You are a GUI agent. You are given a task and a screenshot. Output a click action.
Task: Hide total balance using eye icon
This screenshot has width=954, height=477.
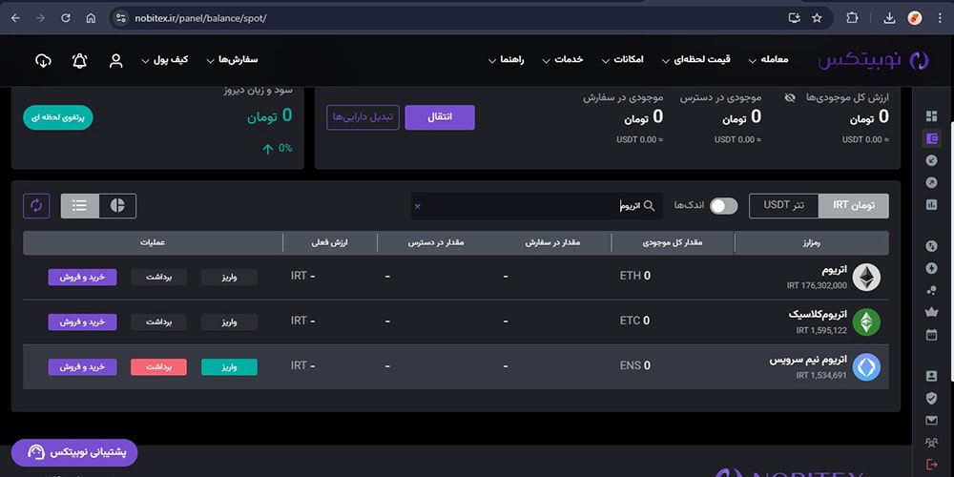click(789, 97)
